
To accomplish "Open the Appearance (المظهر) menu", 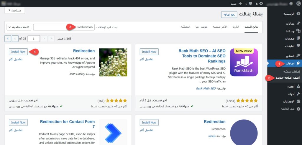I will pos(293,56).
